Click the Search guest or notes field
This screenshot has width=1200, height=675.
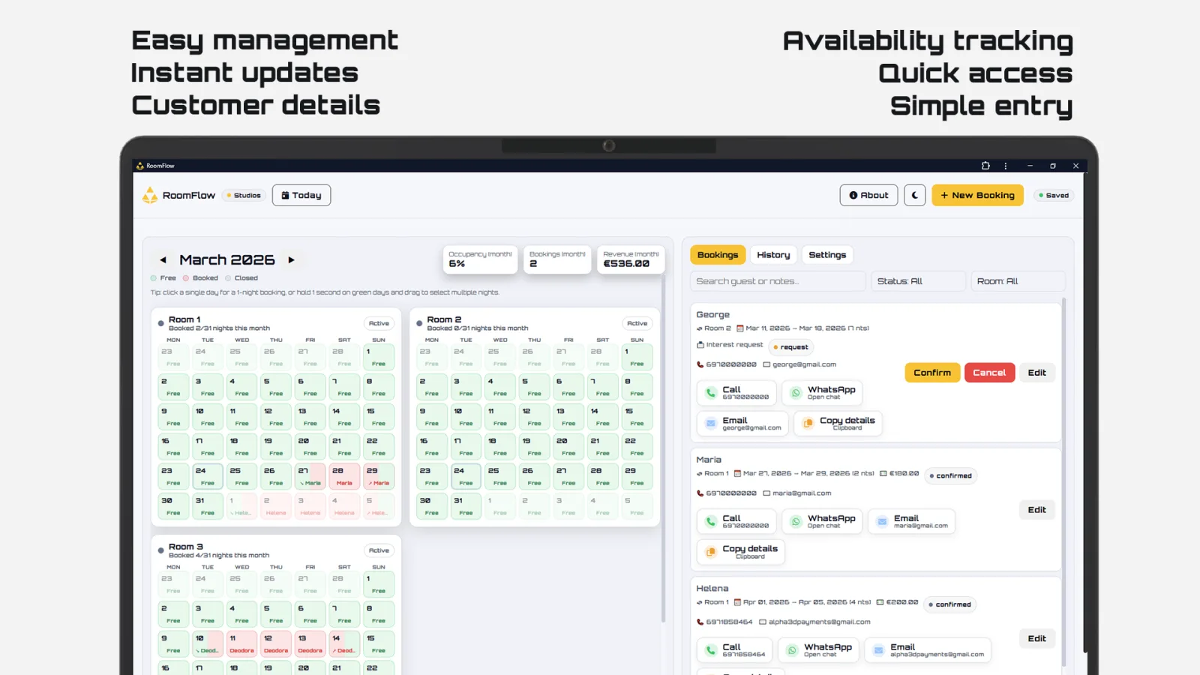click(777, 281)
